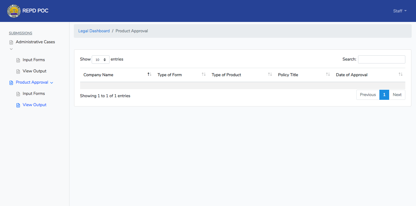Click the Input Forms icon under Product Approval
The height and width of the screenshot is (206, 416).
point(18,94)
